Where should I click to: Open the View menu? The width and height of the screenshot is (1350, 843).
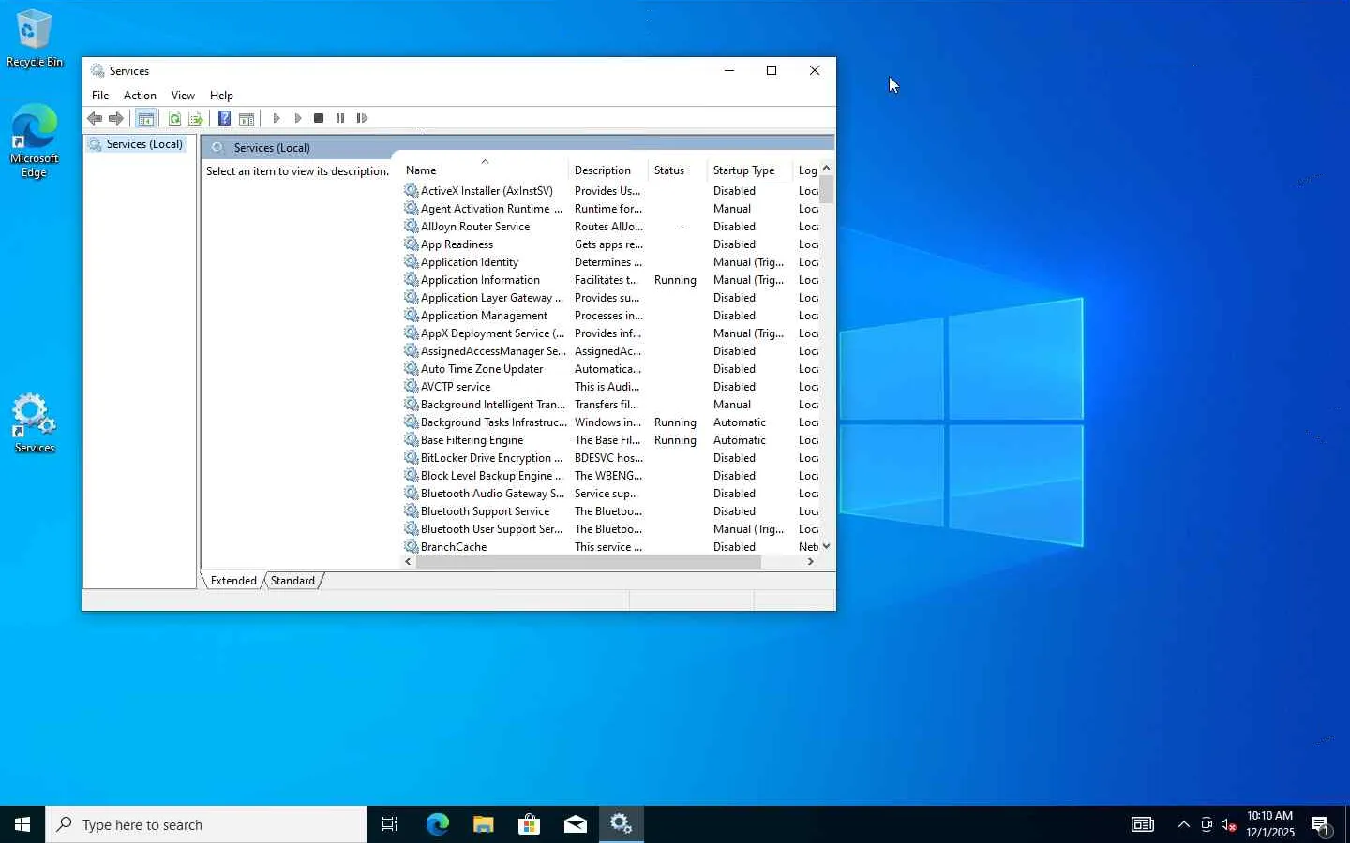tap(183, 96)
